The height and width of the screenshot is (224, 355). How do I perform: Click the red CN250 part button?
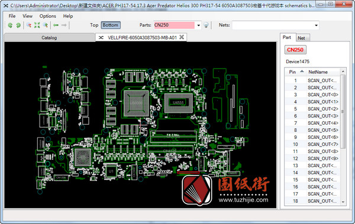(295, 50)
